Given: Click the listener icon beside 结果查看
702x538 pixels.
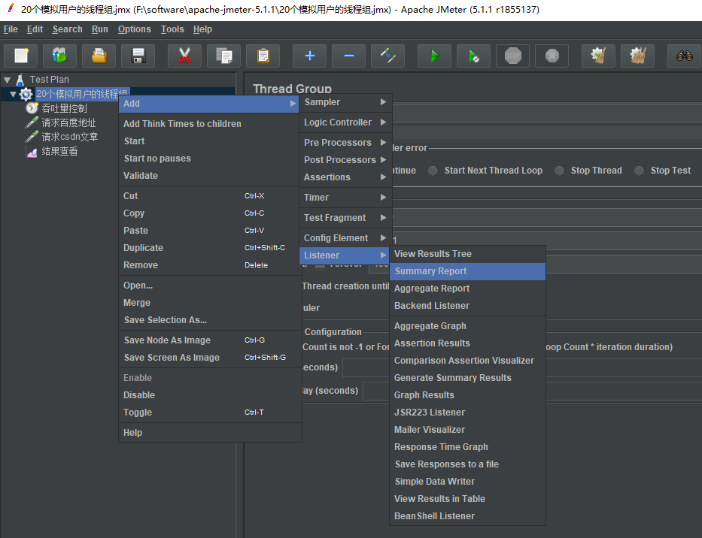Looking at the screenshot, I should coord(32,152).
